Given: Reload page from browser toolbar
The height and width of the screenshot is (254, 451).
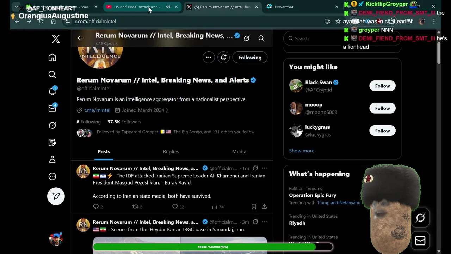Looking at the screenshot, I should pos(41,22).
